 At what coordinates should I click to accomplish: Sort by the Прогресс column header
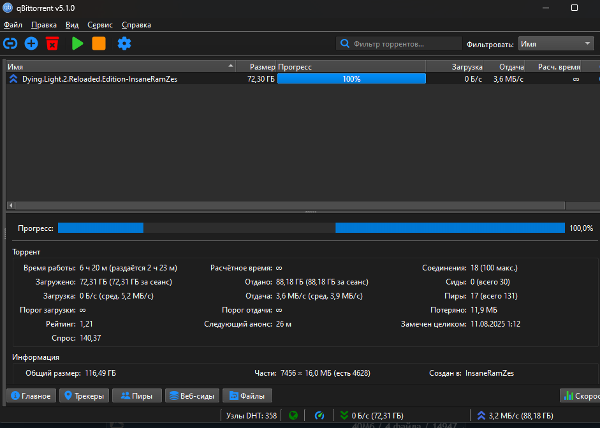coord(351,66)
